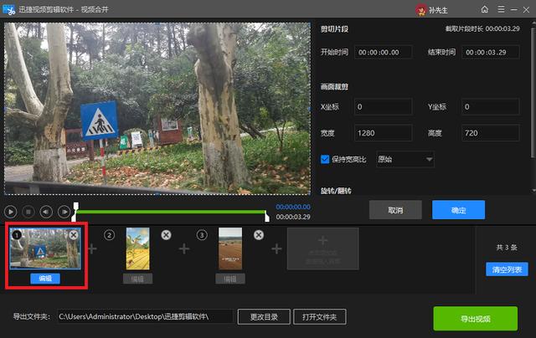Screen dimensions: 536x338
Task: Open the hamburger menu in title bar
Action: point(501,9)
